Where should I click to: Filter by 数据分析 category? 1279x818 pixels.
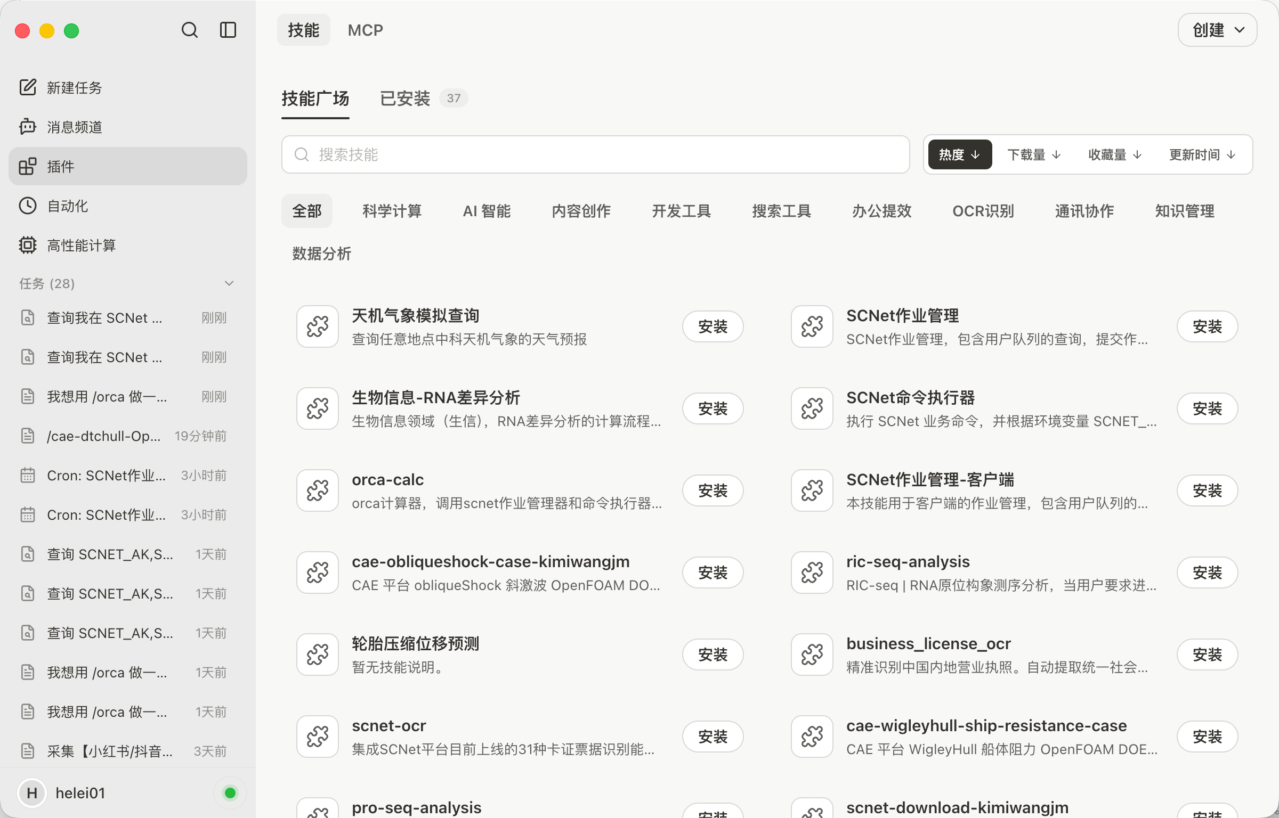tap(322, 253)
